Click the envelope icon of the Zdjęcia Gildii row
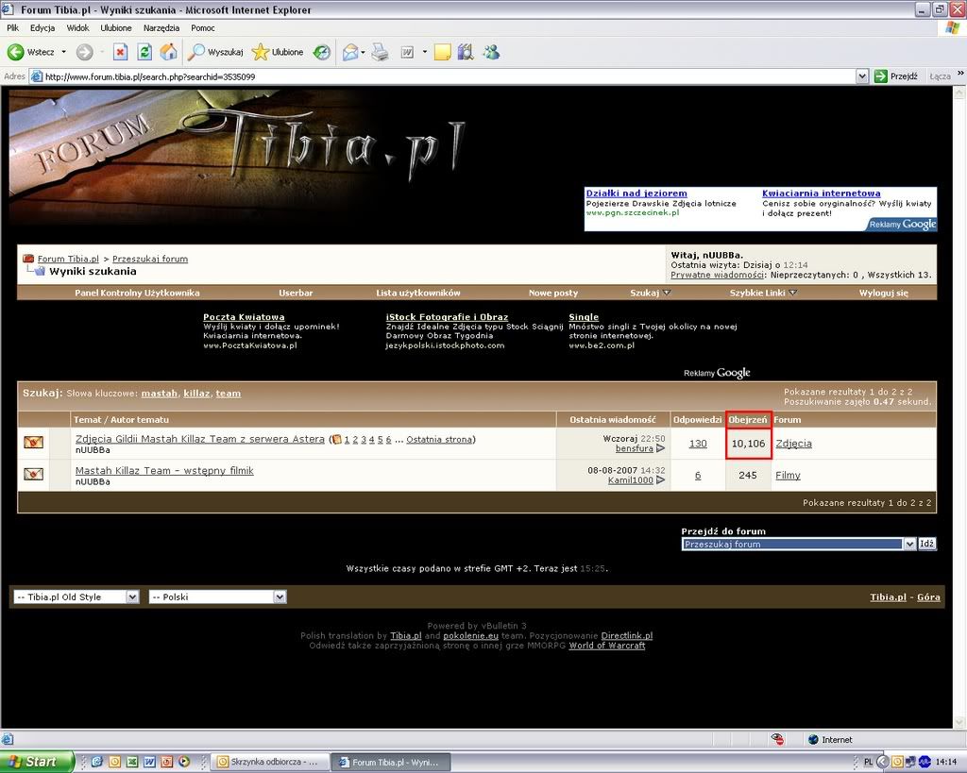The image size is (967, 773). pyautogui.click(x=33, y=442)
